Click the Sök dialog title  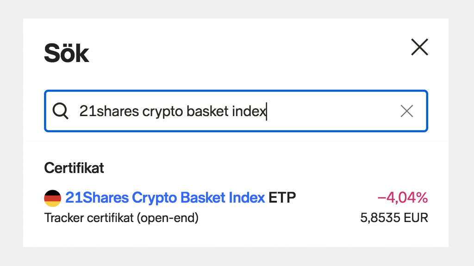pos(66,53)
